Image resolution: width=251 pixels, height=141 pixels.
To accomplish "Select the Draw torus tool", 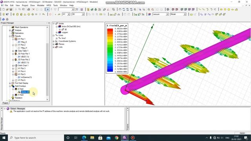I will [33, 14].
